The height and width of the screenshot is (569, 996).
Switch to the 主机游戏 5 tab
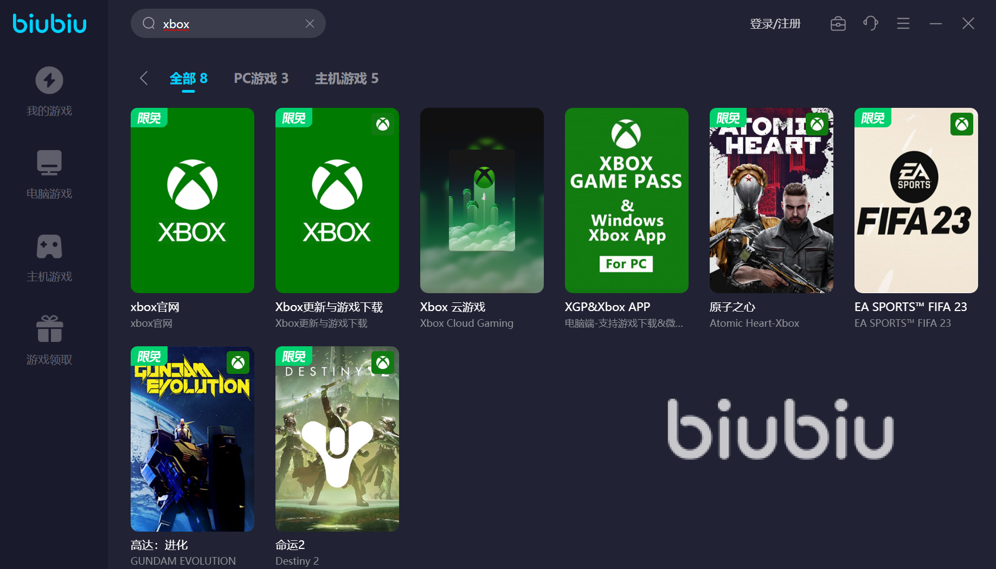click(x=346, y=79)
